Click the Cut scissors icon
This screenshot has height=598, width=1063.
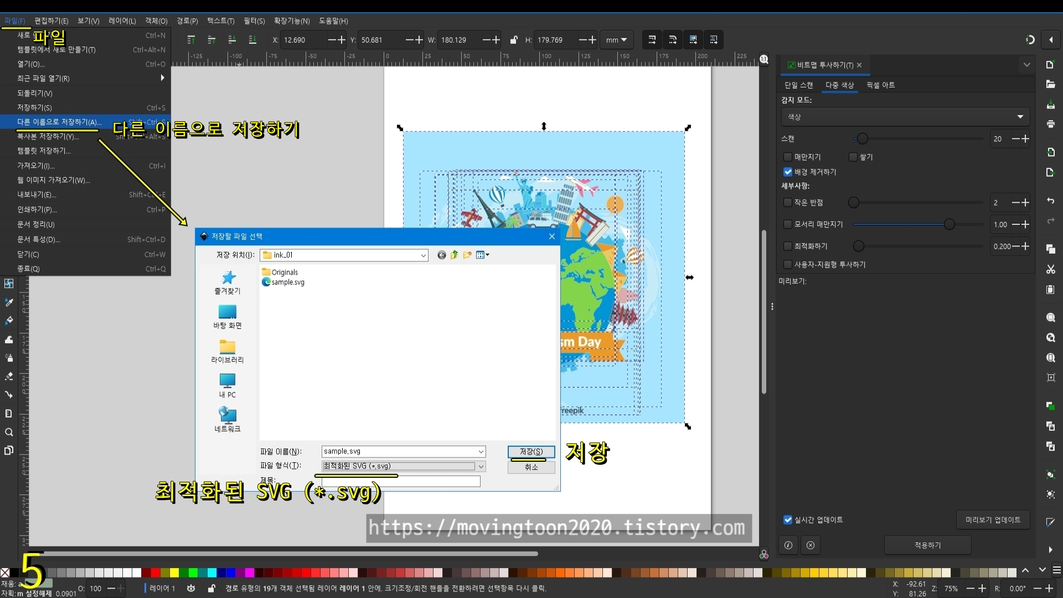click(x=1050, y=270)
